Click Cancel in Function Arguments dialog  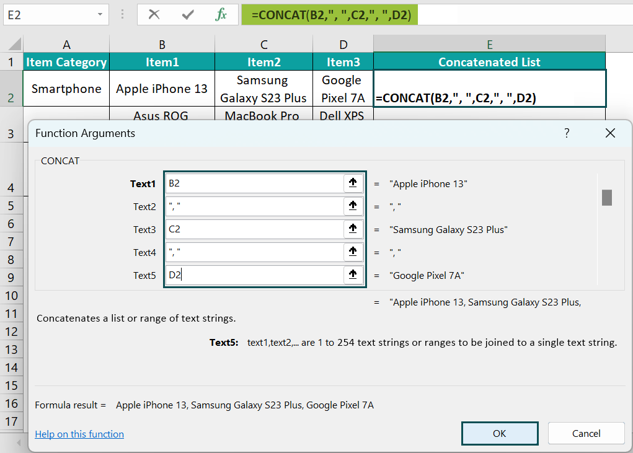point(586,433)
